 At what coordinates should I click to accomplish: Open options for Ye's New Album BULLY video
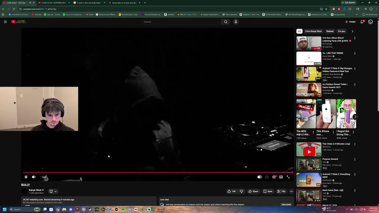coord(355,38)
